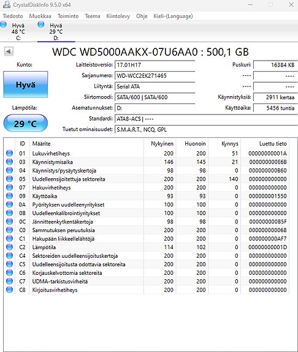The width and height of the screenshot is (298, 352).
Task: Click status orb for Sektoreiden uudelleensijoituskertoja row
Action: click(x=9, y=255)
